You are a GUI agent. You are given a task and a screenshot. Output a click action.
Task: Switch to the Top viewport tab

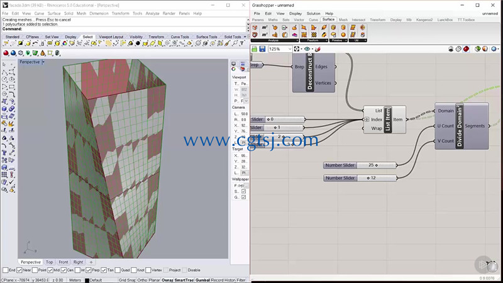coord(50,262)
